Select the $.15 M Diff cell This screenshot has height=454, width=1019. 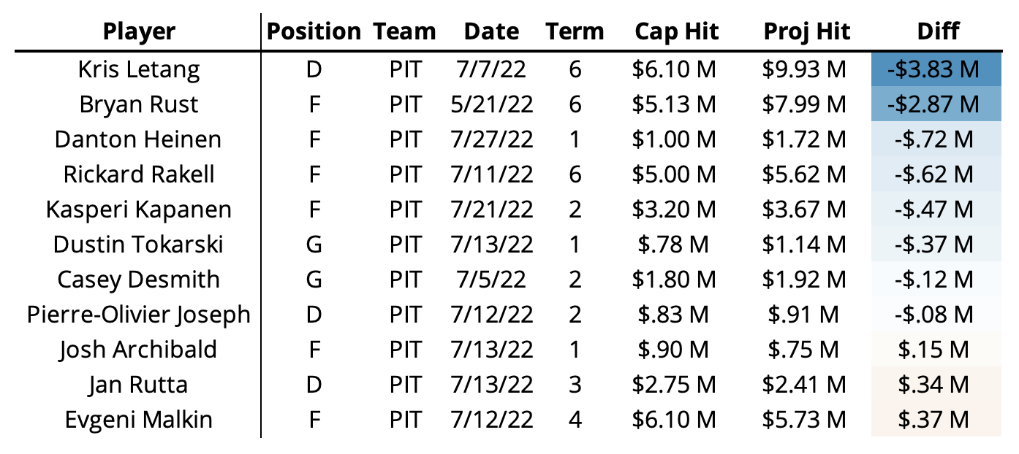939,350
